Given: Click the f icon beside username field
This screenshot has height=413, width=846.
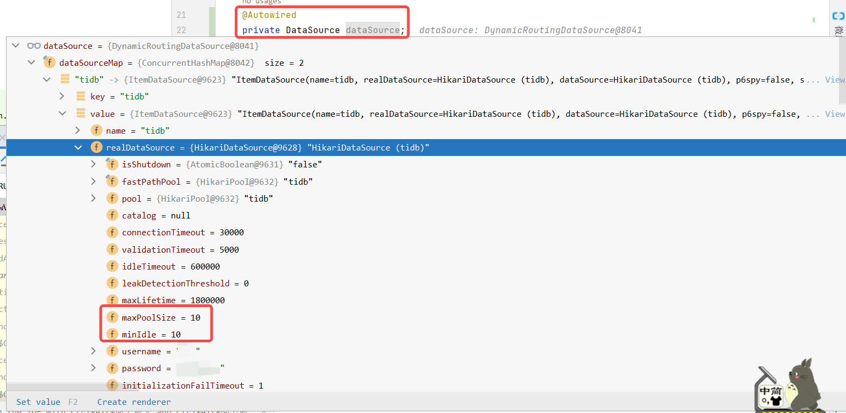Looking at the screenshot, I should coord(112,351).
